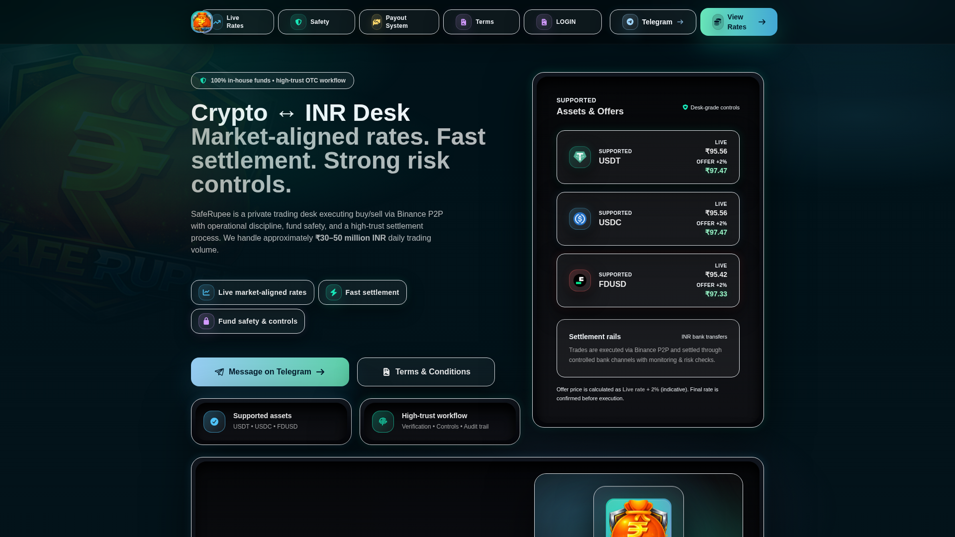This screenshot has height=537, width=955.
Task: Click the document icon in Terms & Conditions
Action: click(386, 372)
